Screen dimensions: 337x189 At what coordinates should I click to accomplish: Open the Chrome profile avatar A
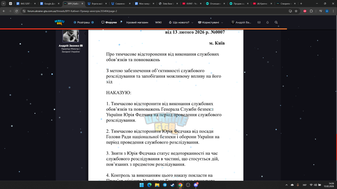(x=327, y=11)
